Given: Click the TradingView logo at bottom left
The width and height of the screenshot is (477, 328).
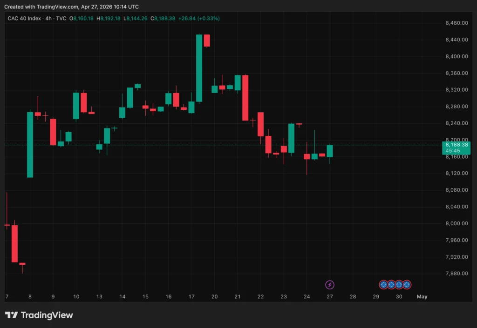Looking at the screenshot, I should click(39, 315).
